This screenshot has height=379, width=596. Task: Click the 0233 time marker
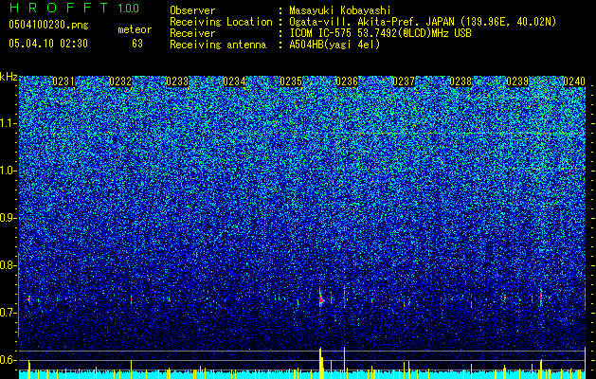tap(177, 81)
